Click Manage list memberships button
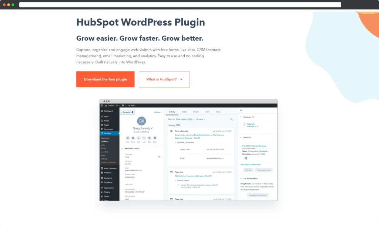This screenshot has width=379, height=226. [258, 195]
